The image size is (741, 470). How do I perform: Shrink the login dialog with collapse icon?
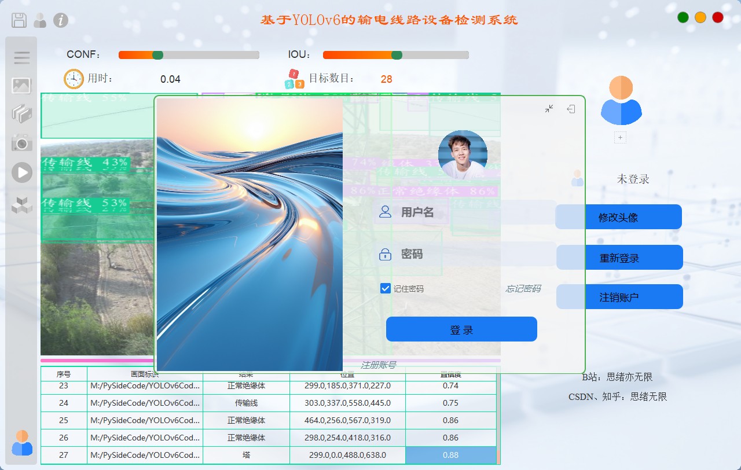549,109
